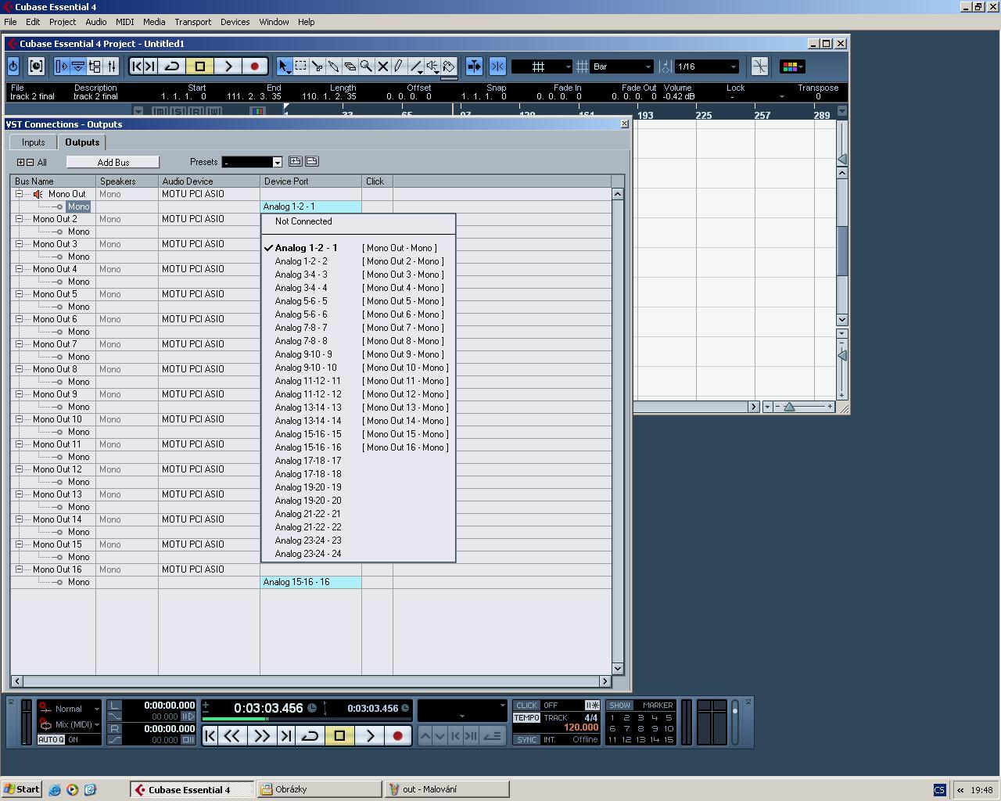Toggle the TEMPO track button
The width and height of the screenshot is (1001, 801).
click(526, 718)
